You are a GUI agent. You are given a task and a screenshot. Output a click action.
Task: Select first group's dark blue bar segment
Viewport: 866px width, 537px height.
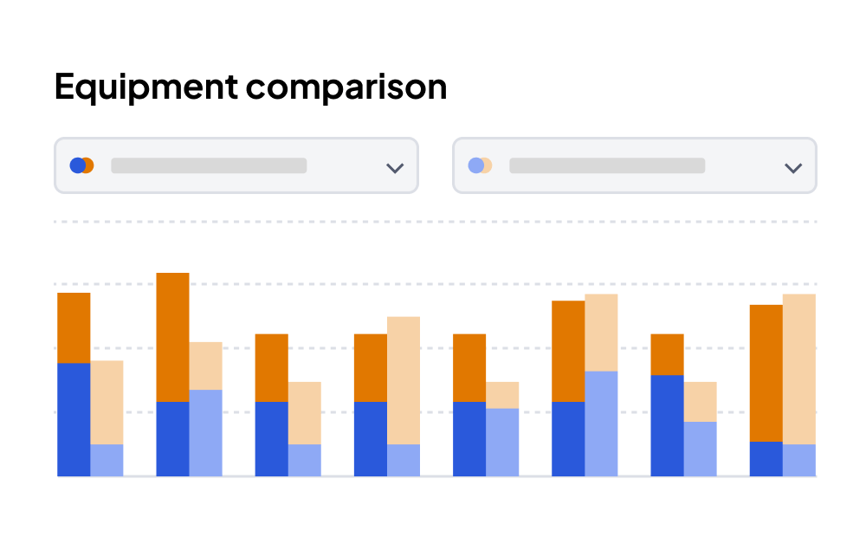[74, 419]
